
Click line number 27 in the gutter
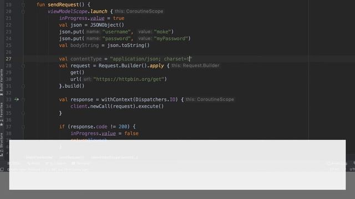8,59
